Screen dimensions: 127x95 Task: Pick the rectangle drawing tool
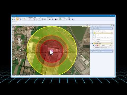[34, 19]
